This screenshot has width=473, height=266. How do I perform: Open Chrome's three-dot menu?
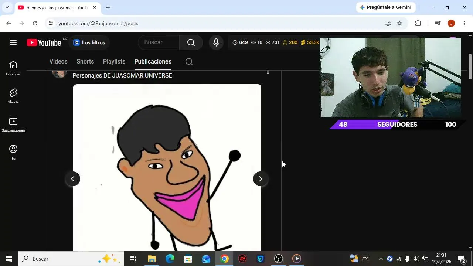click(x=465, y=23)
